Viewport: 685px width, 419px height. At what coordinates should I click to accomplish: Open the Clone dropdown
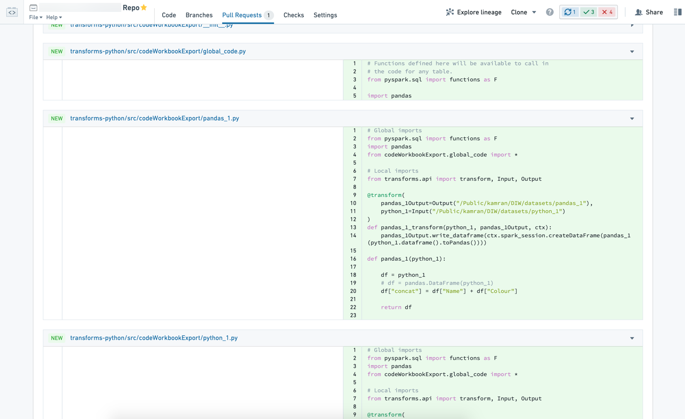[x=524, y=12]
